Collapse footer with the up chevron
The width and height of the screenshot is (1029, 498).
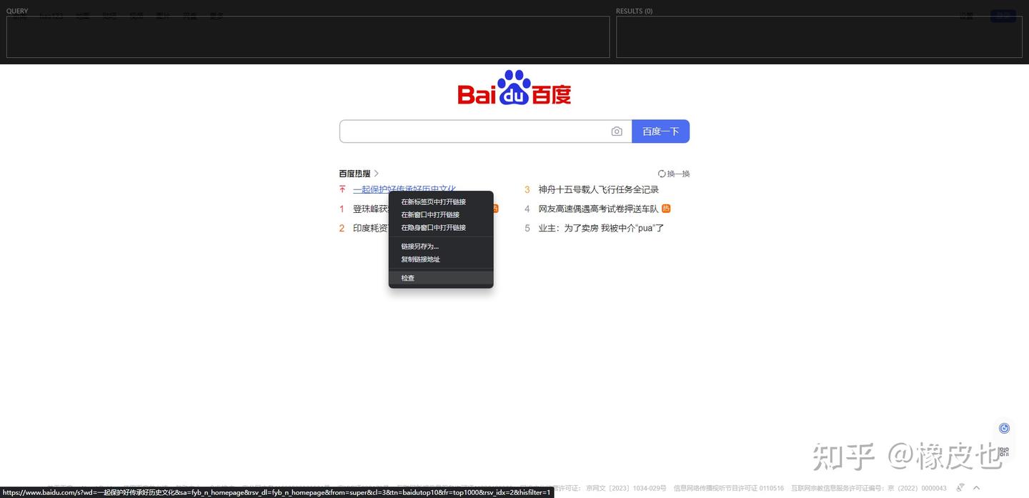977,488
